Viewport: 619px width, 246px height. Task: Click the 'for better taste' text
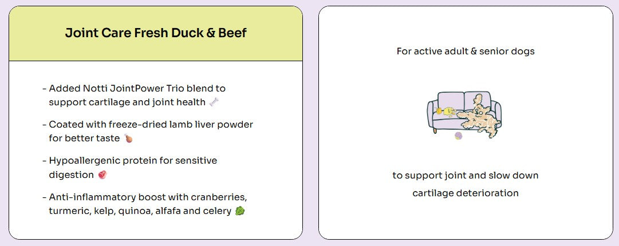pos(84,138)
